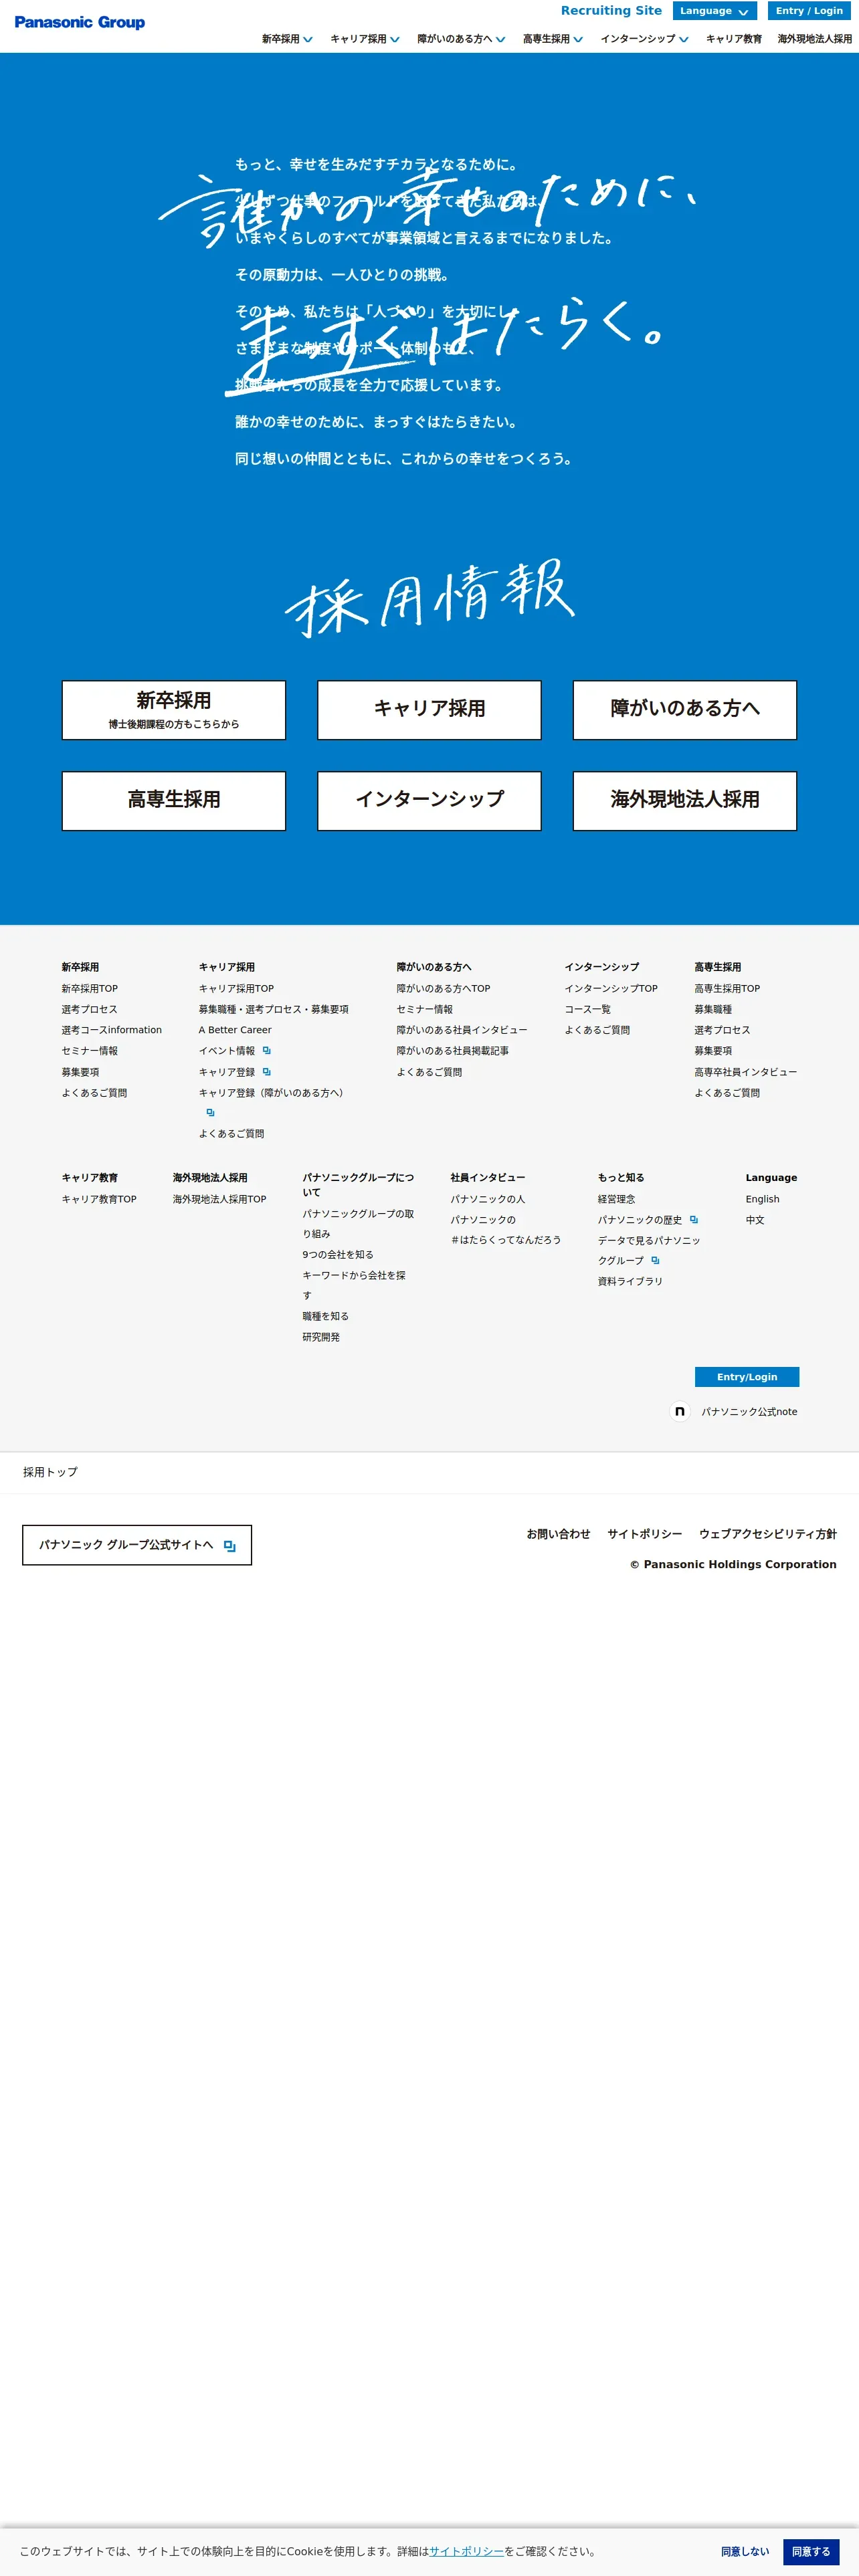Open 障がいのある方へTOP footer link
The image size is (859, 2576).
[x=443, y=988]
